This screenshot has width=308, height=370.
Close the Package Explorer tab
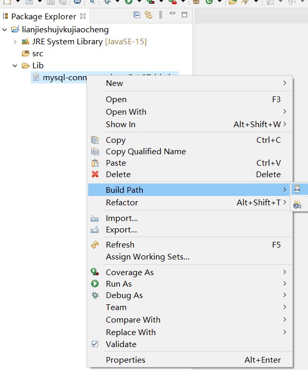pyautogui.click(x=83, y=16)
